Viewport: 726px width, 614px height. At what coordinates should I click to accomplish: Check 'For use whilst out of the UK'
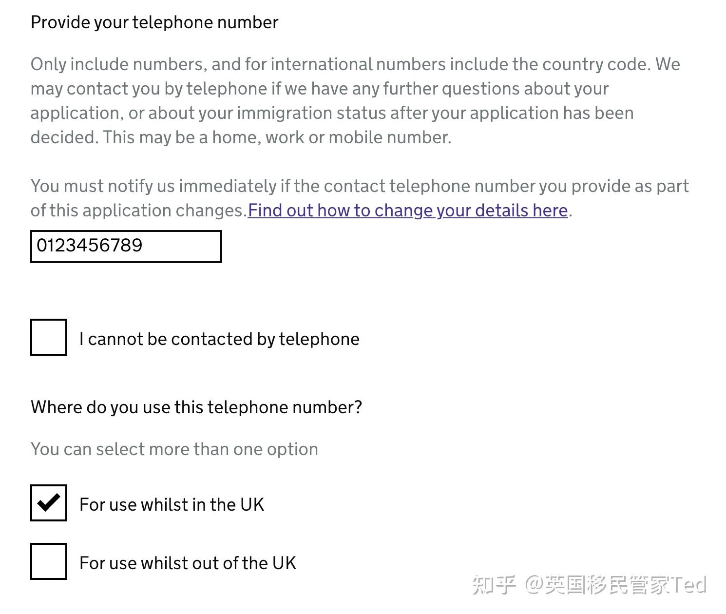point(48,562)
